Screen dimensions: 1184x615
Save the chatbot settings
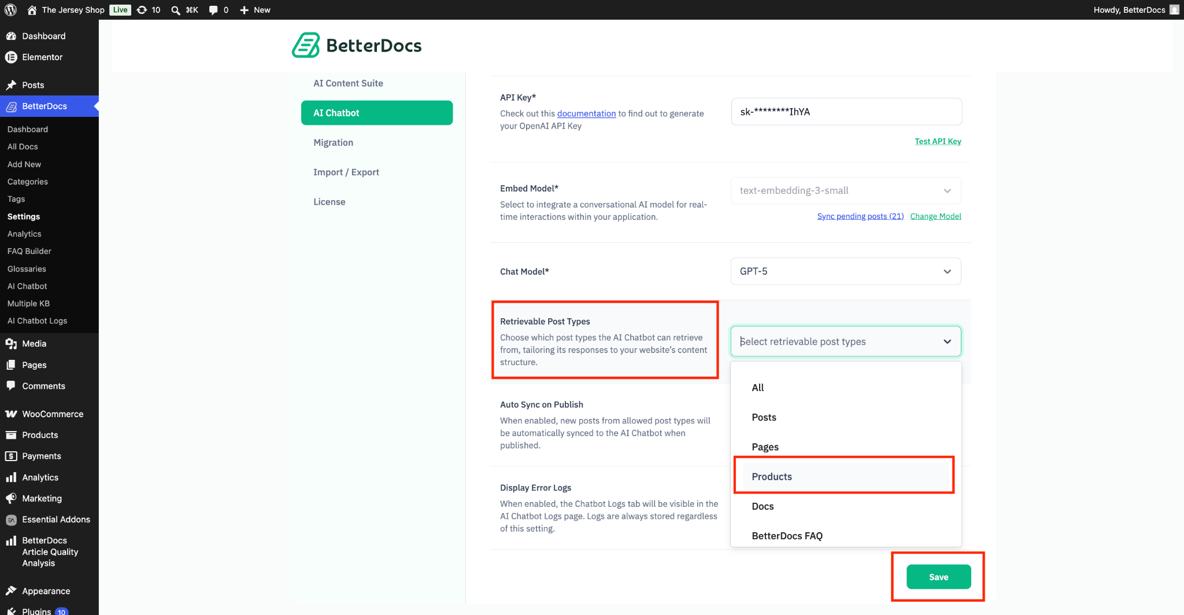[x=938, y=577]
